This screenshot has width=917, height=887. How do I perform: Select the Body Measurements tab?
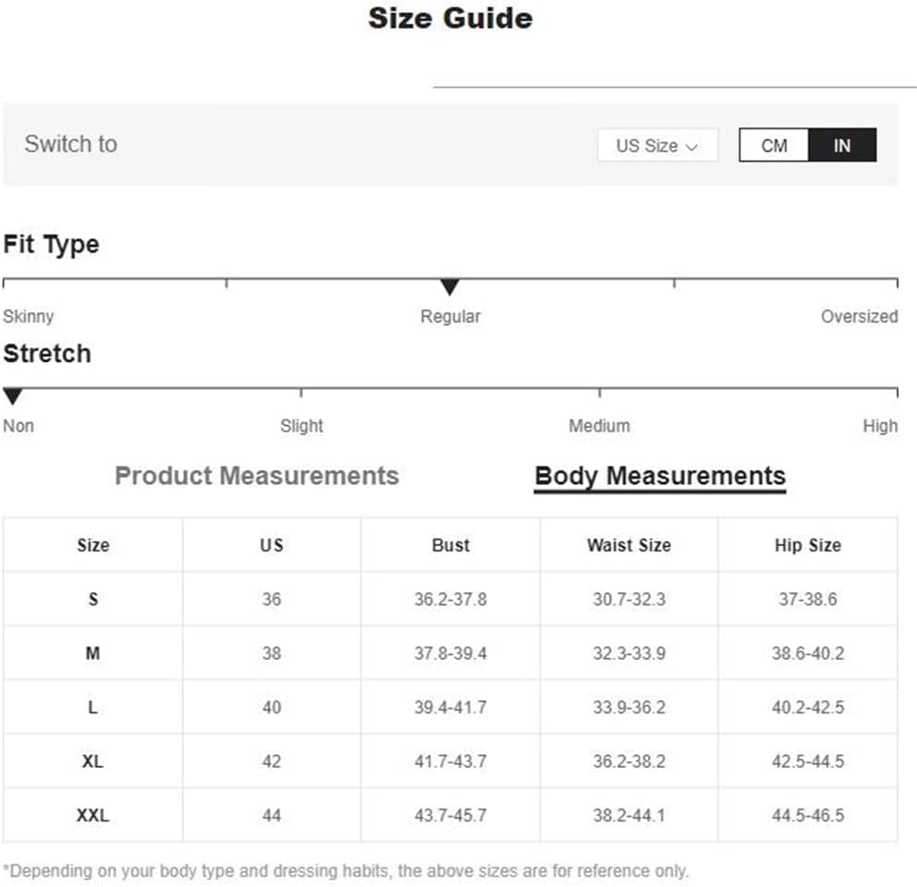point(660,477)
